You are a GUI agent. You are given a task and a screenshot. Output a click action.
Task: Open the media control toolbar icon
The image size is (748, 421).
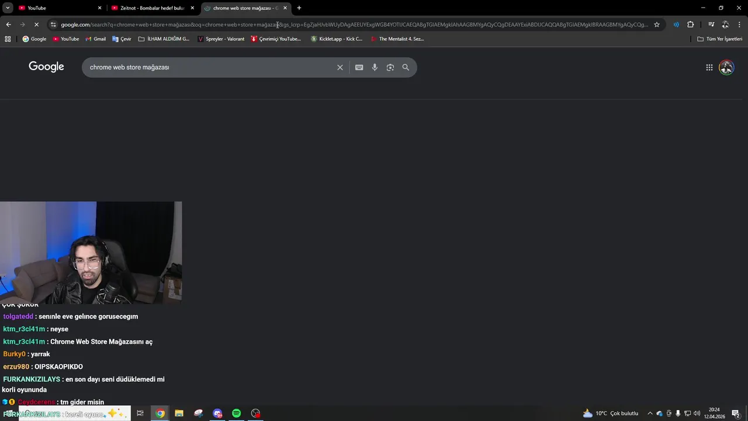click(x=711, y=25)
